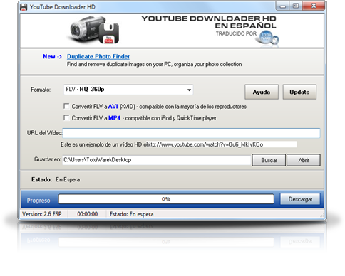Viewport: 345px width, 276px height.
Task: Click the URL del Vídeo input field
Action: pos(191,133)
